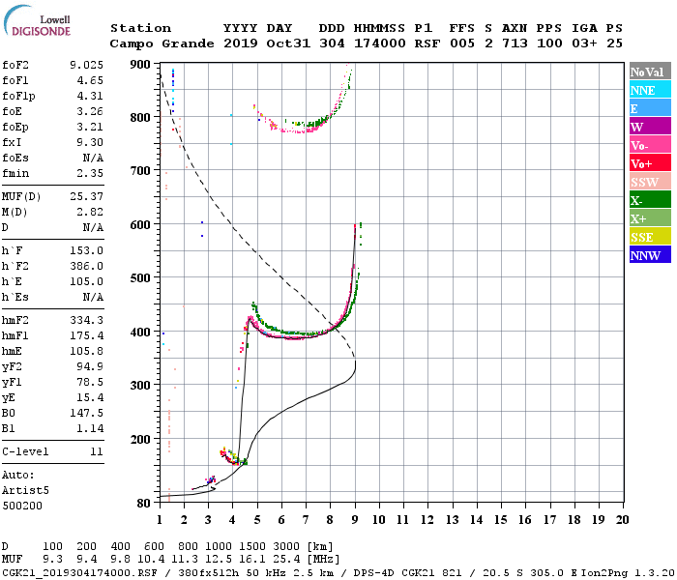Click the Artist5 auto-scaling label

tap(25, 491)
